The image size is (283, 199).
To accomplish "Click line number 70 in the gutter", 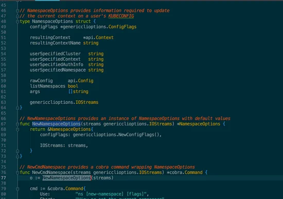I will (x=3, y=140).
